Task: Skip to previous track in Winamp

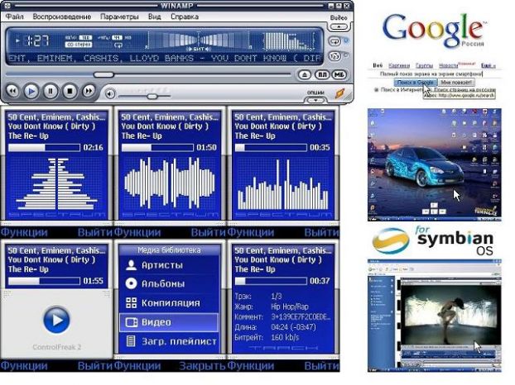Action: click(x=12, y=91)
